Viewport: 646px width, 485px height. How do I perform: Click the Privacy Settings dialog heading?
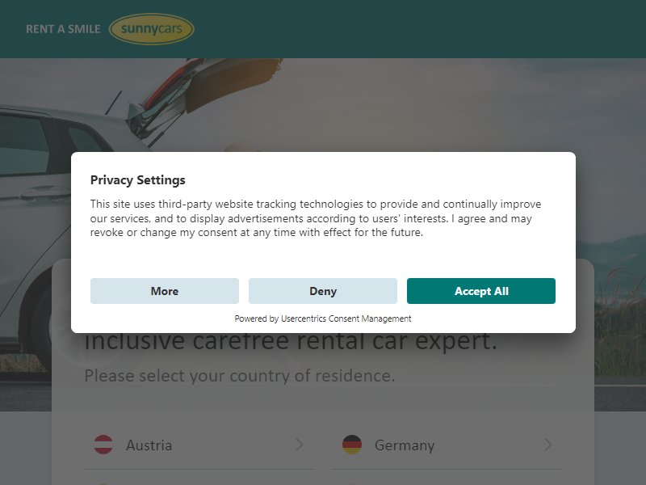[137, 179]
